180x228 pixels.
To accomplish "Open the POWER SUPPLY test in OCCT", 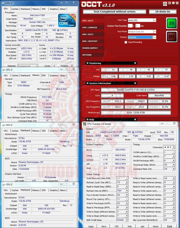I will point(93,48).
